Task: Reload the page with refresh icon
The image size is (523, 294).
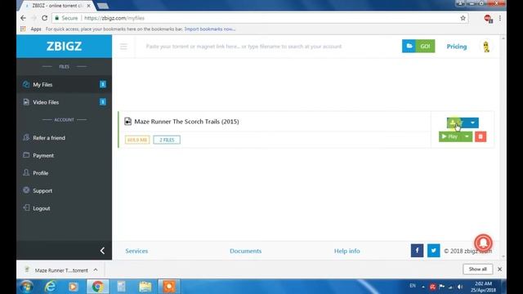Action: (44, 18)
